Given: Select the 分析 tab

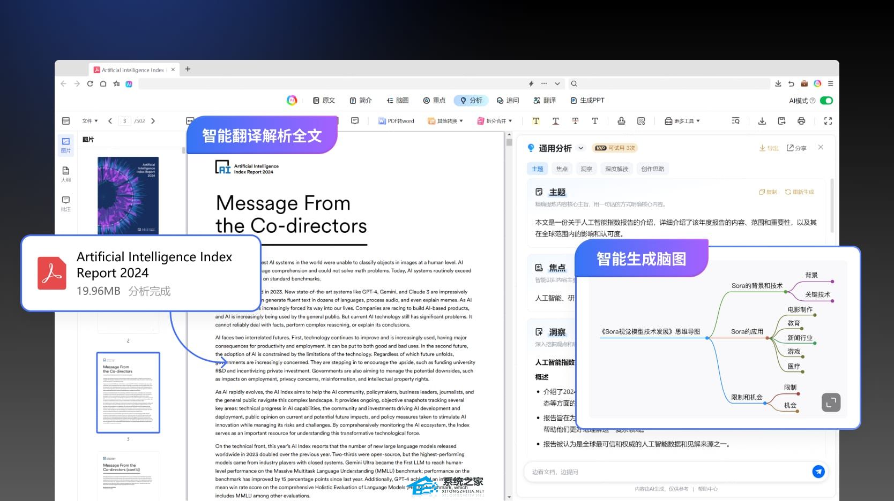Looking at the screenshot, I should coord(471,101).
